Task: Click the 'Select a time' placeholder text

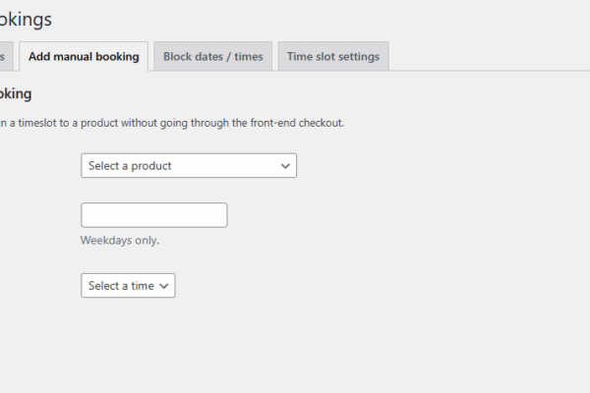Action: click(x=121, y=286)
